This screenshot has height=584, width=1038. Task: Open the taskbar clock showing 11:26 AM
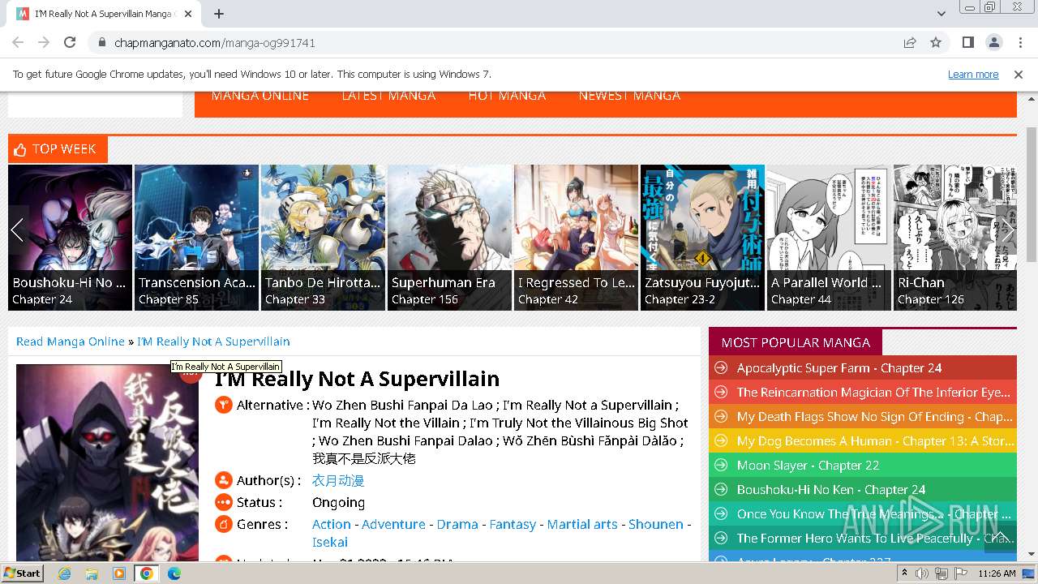point(997,573)
